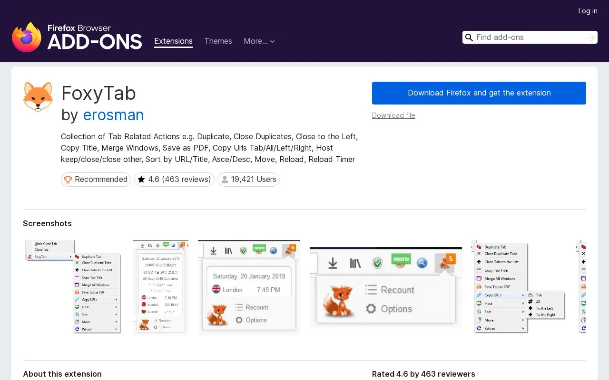Click the FoxyTab fox icon
Image resolution: width=609 pixels, height=380 pixels.
[38, 97]
